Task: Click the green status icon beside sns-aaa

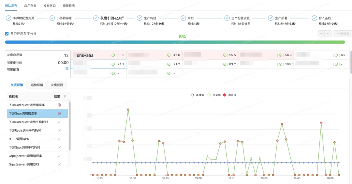Action: tap(113, 55)
